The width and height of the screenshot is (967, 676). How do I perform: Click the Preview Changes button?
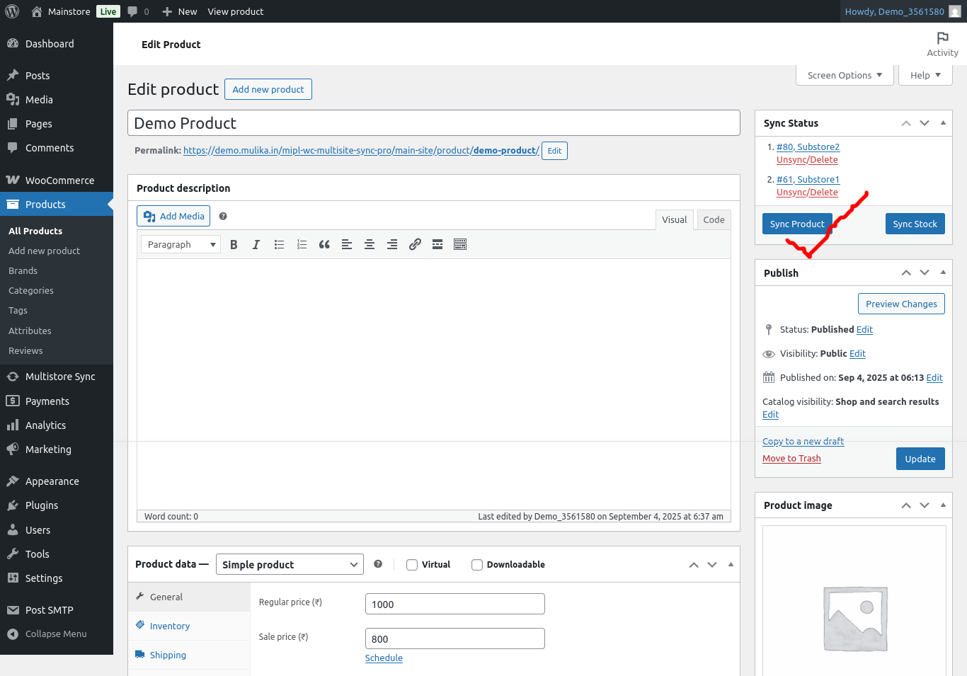point(901,304)
